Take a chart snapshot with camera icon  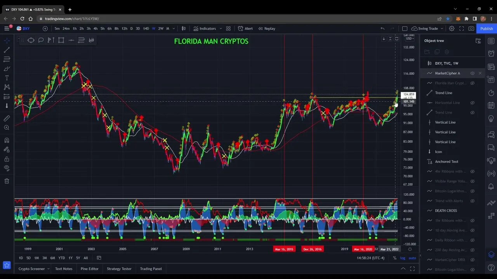pos(471,28)
